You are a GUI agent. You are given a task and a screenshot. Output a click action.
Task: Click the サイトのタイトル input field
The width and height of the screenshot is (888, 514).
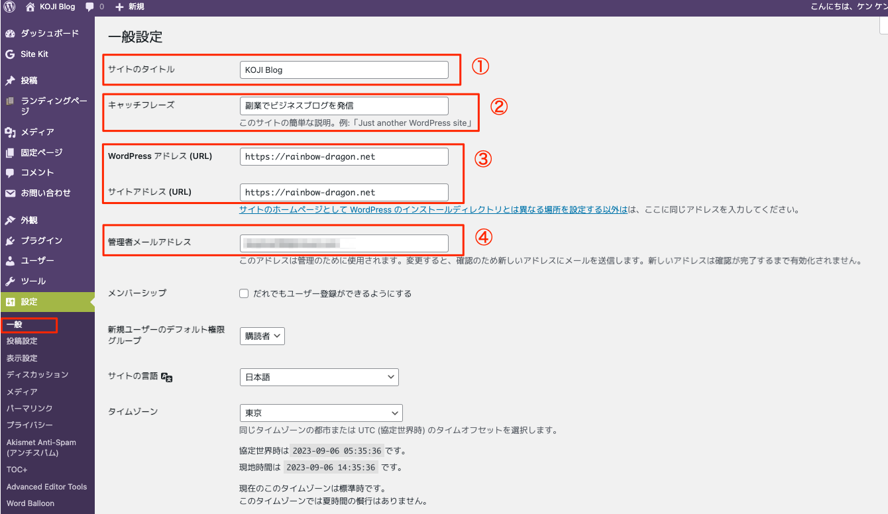344,70
